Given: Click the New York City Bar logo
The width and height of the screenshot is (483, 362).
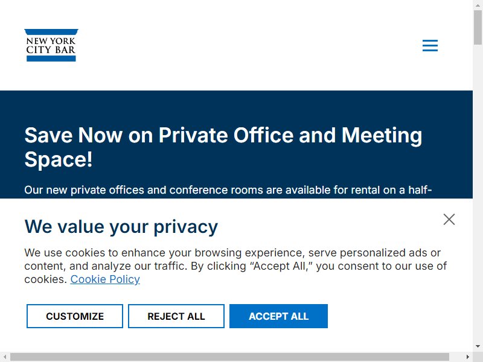Looking at the screenshot, I should [51, 45].
